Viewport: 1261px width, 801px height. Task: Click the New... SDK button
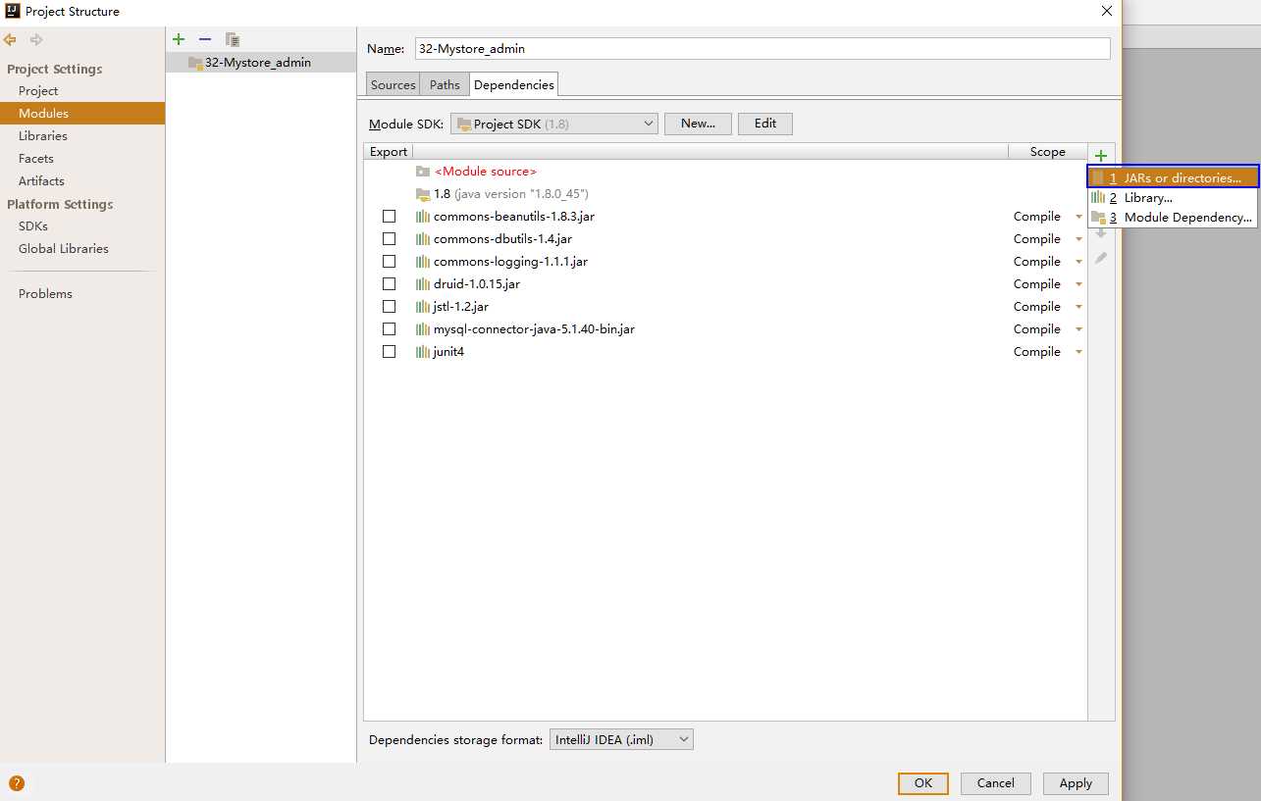click(698, 124)
